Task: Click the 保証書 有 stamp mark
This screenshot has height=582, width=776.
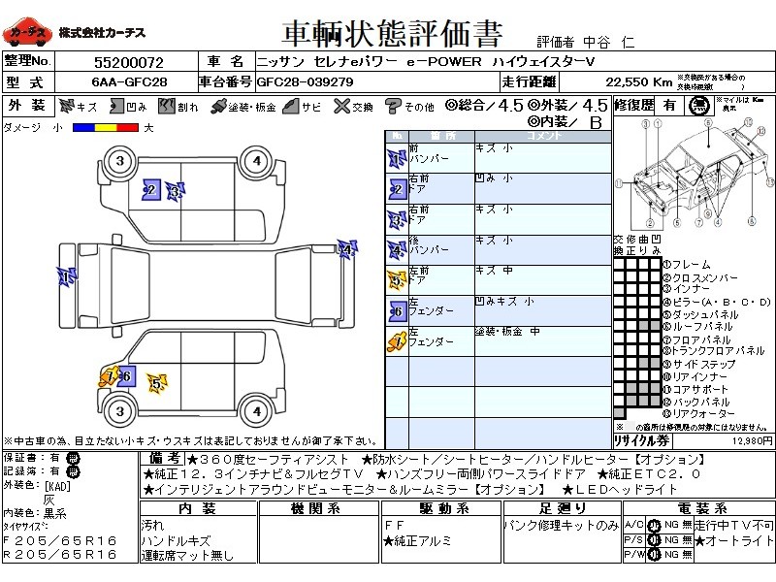Action: coord(73,457)
